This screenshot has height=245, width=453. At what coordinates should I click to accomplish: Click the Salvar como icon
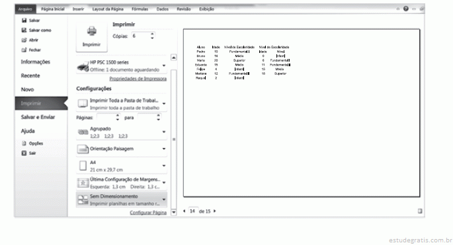pos(24,30)
